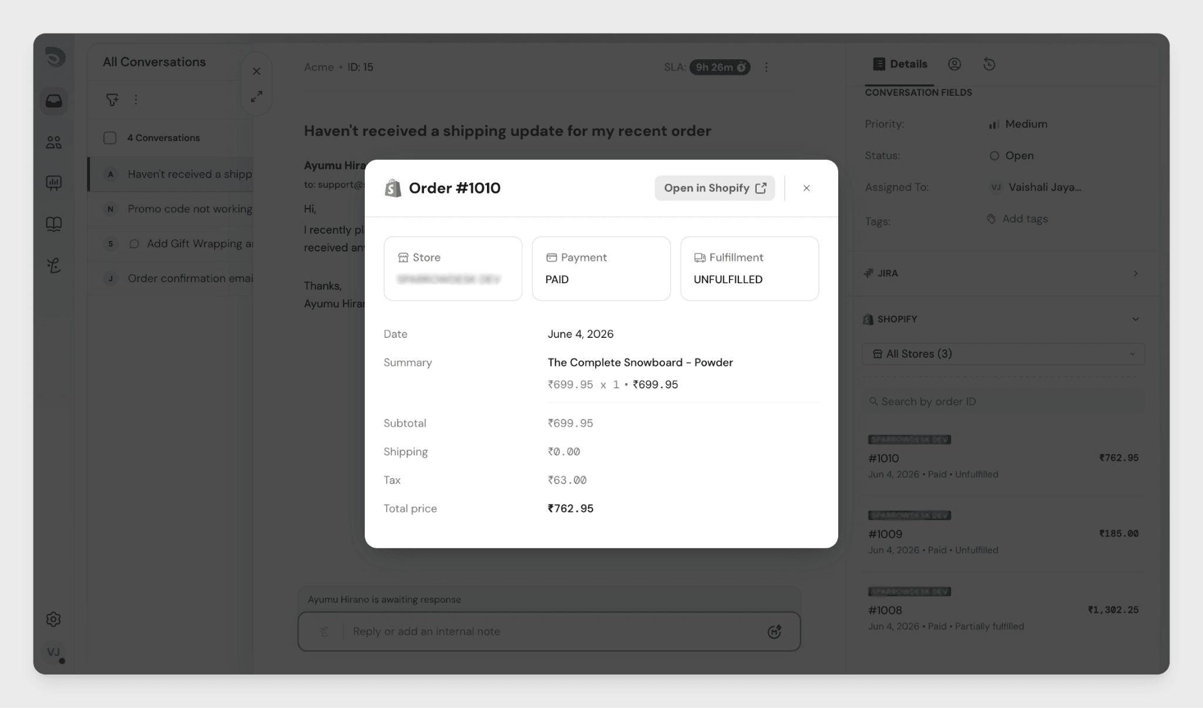Click Open in Shopify button

tap(715, 188)
